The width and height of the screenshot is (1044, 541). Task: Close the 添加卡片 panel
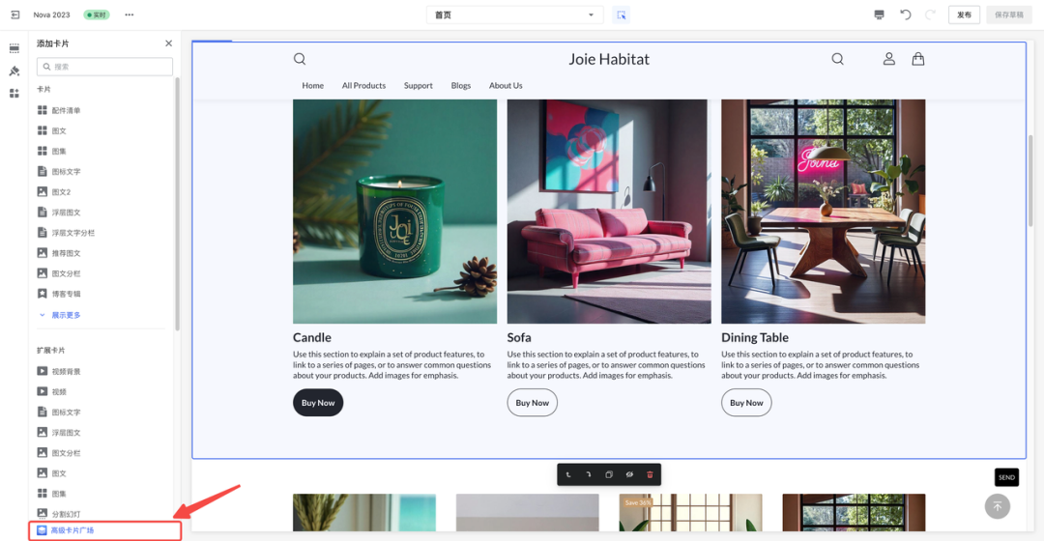(168, 43)
